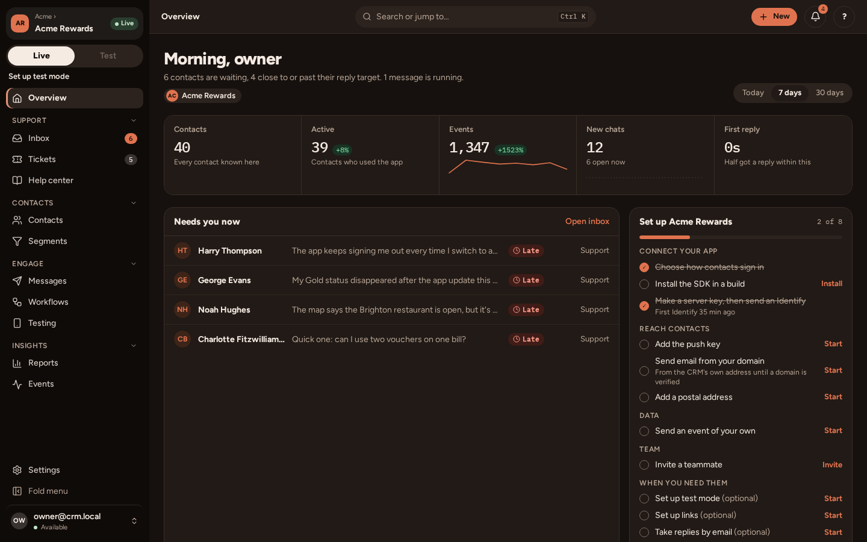Click the Help center book icon
This screenshot has width=867, height=542.
[17, 181]
